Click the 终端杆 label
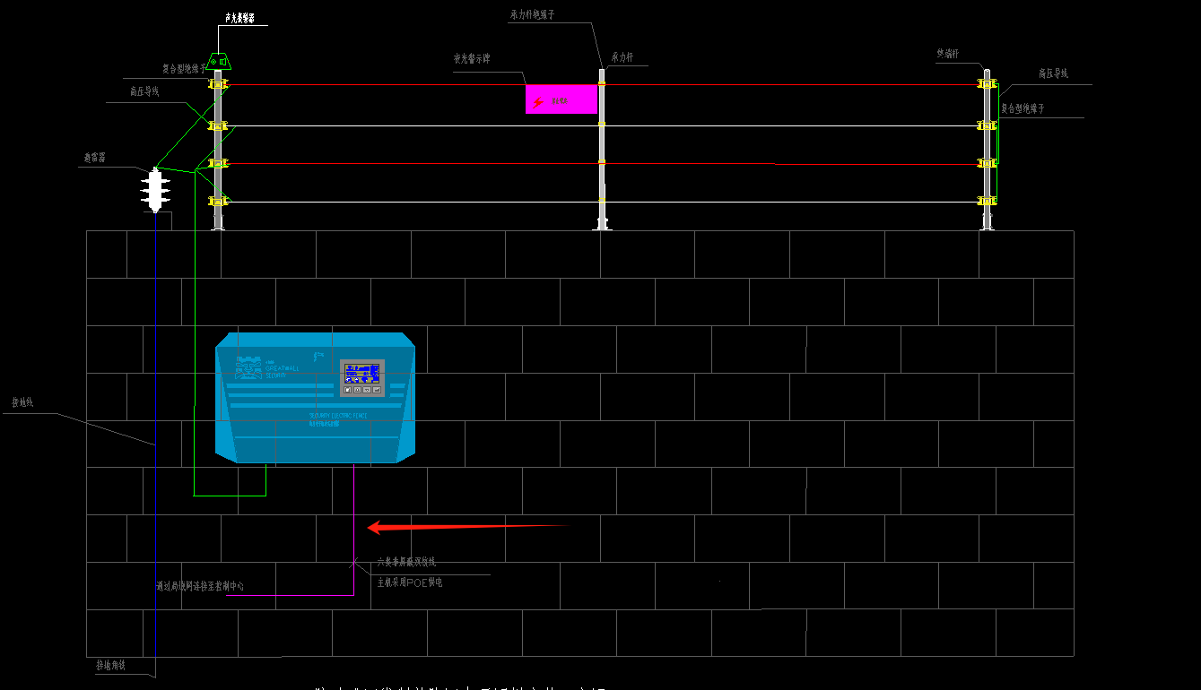Viewport: 1201px width, 690px height. click(948, 54)
